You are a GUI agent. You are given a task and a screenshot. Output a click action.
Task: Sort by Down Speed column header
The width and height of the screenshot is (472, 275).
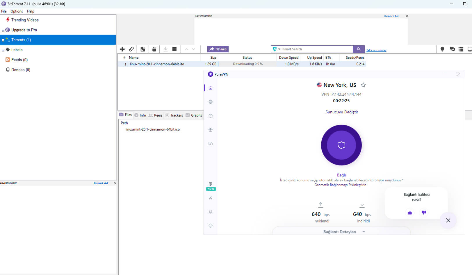click(288, 58)
